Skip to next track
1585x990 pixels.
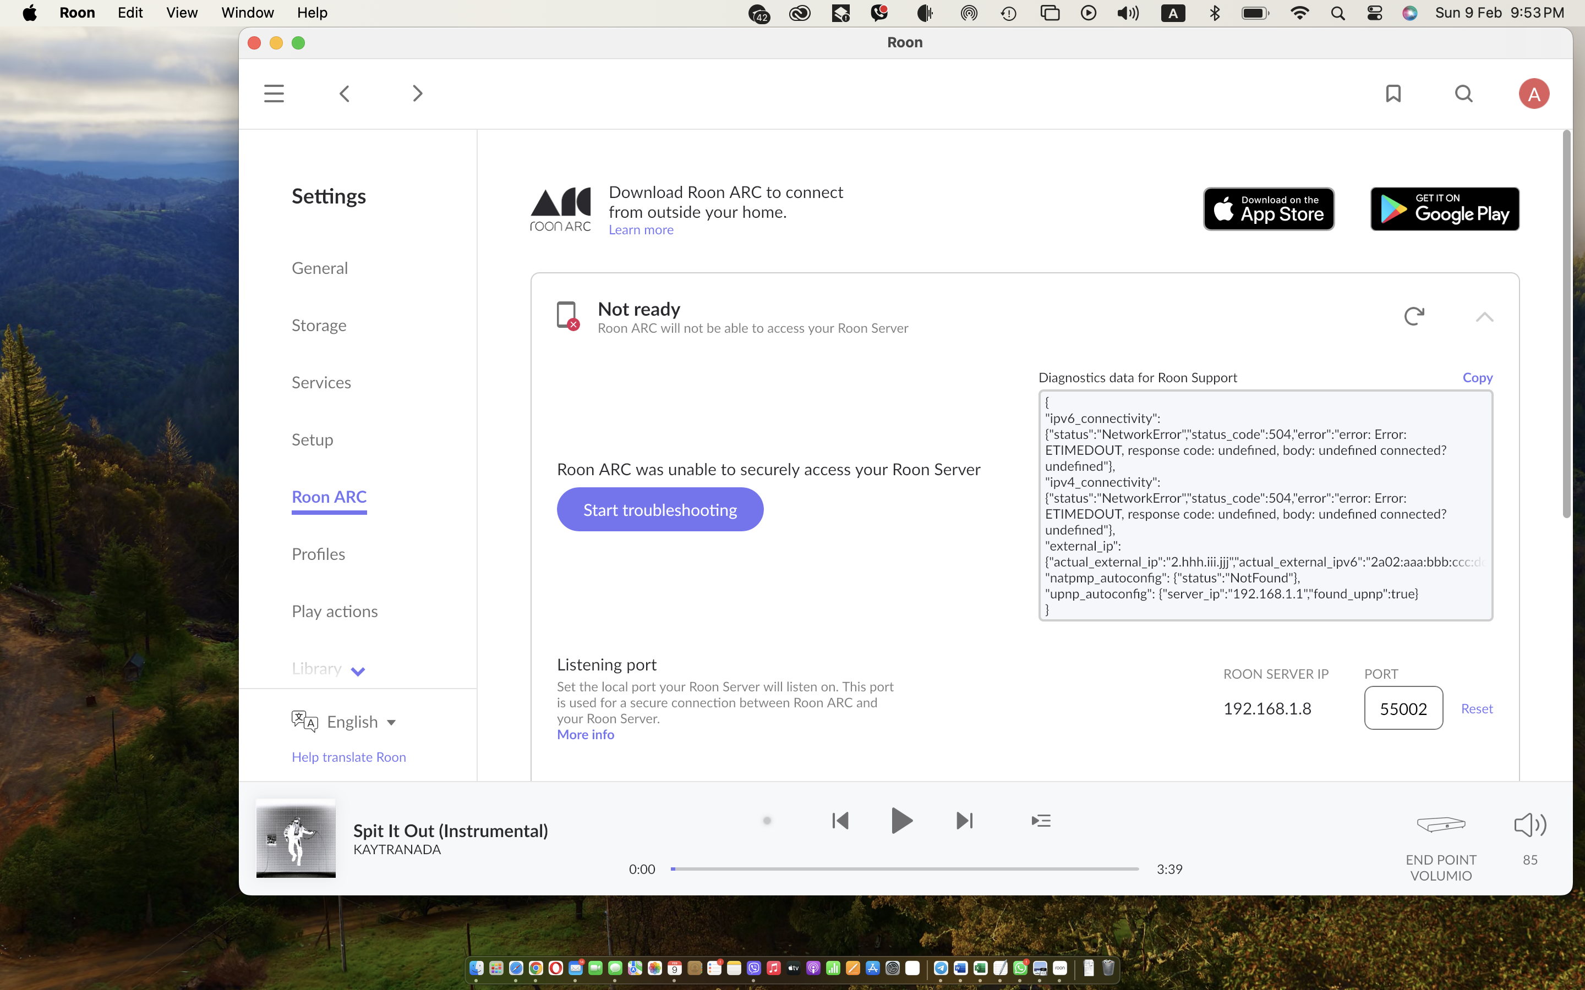click(x=964, y=821)
